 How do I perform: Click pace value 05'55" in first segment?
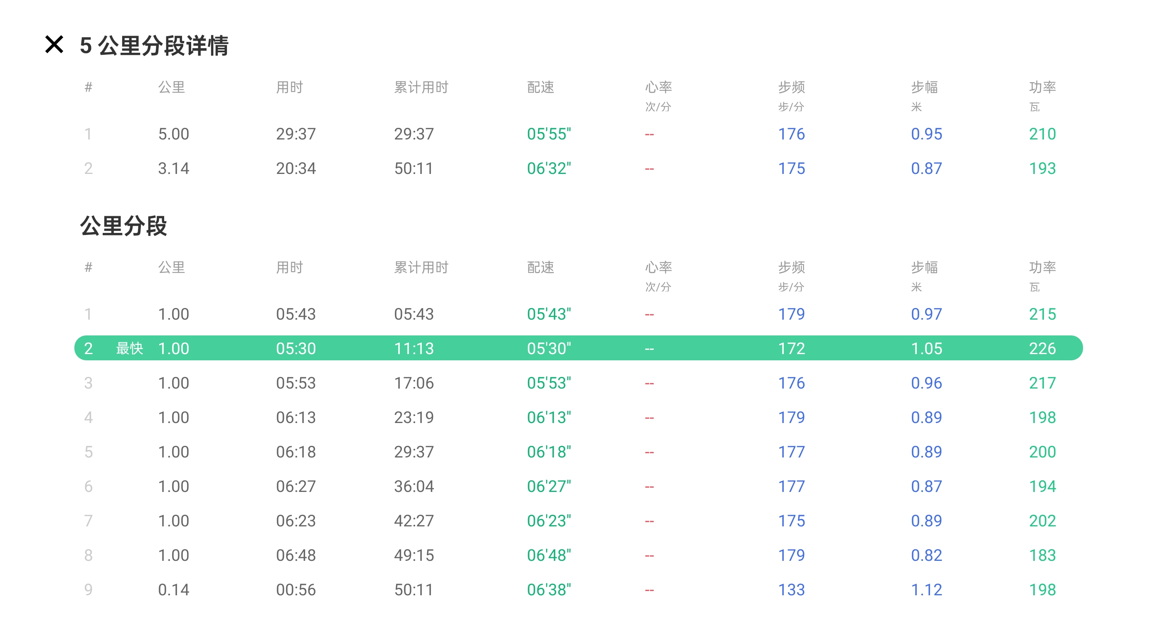coord(549,134)
